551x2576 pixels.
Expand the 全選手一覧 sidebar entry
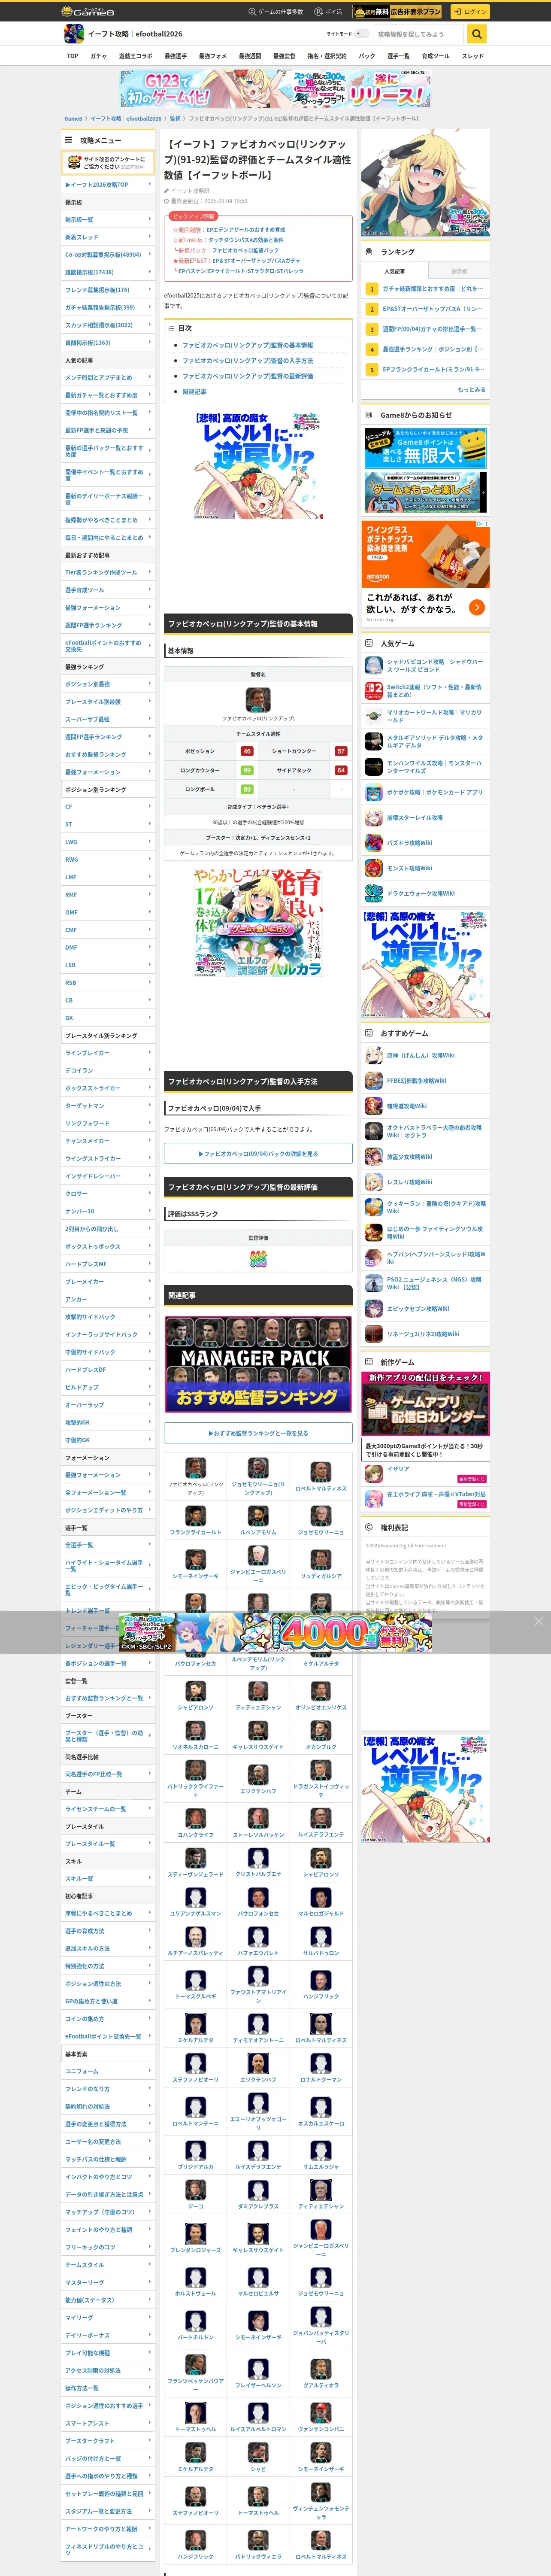(x=108, y=1545)
